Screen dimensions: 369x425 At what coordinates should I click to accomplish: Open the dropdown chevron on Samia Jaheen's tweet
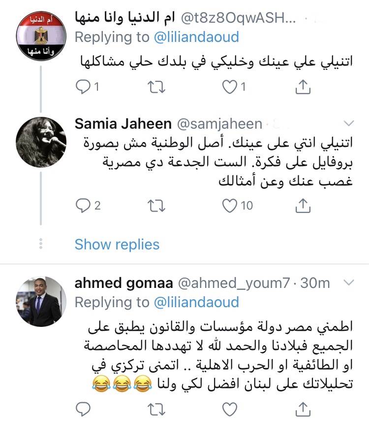348,123
